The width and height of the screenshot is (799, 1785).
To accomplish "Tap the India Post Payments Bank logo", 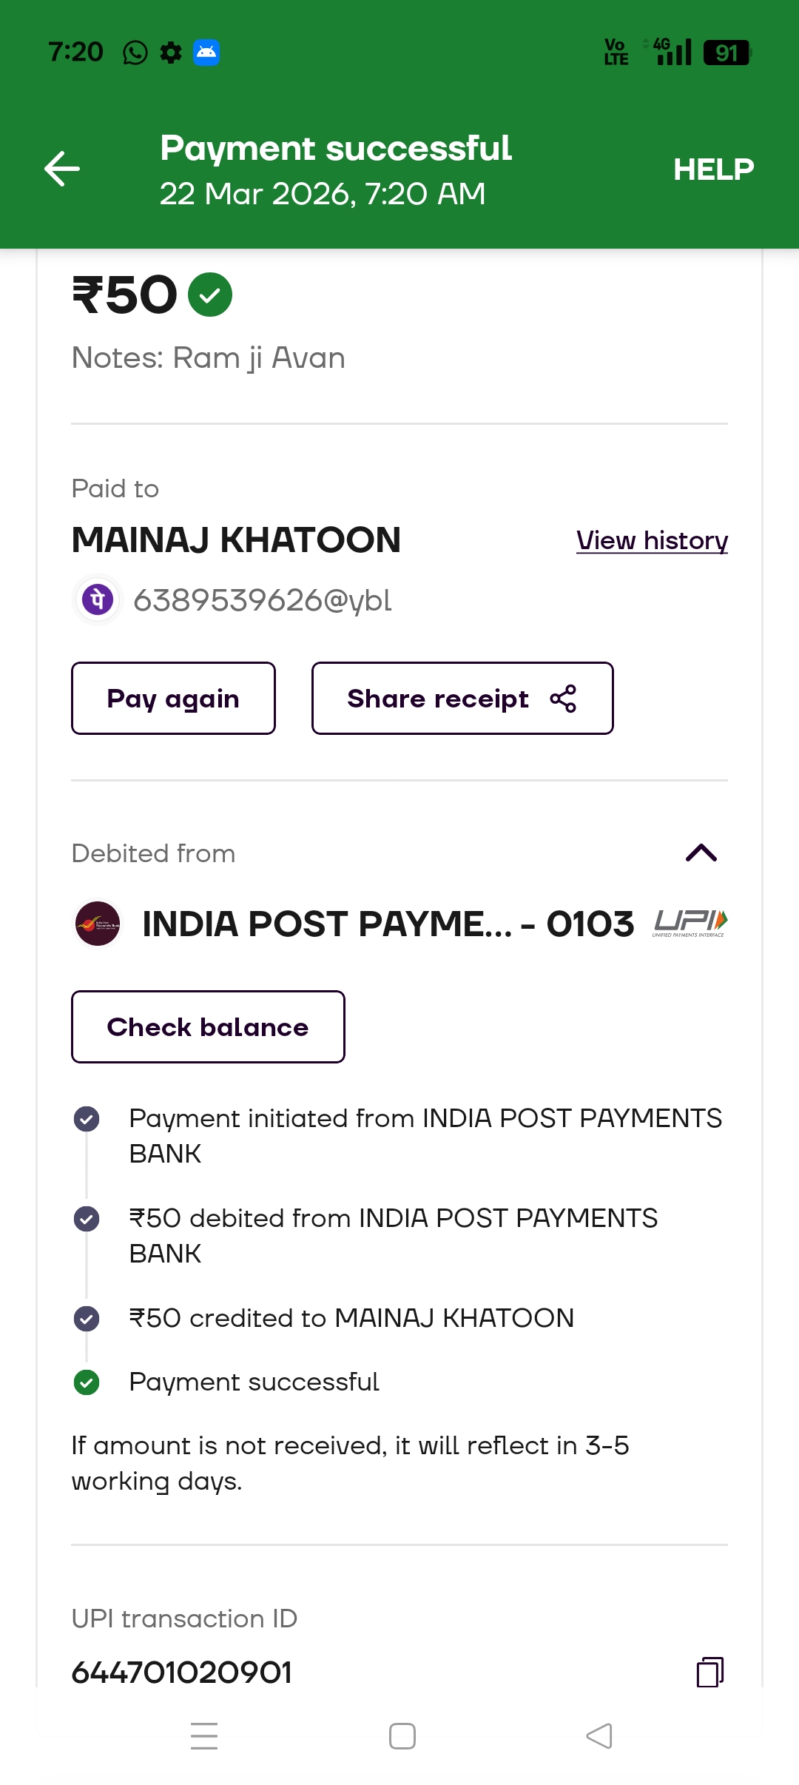I will coord(98,924).
